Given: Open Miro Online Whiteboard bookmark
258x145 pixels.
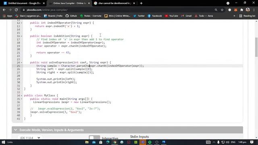Looking at the screenshot, I should (x=117, y=16).
